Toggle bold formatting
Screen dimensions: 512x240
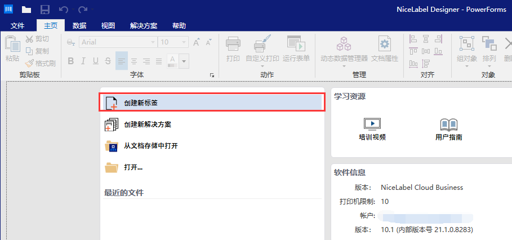point(71,61)
